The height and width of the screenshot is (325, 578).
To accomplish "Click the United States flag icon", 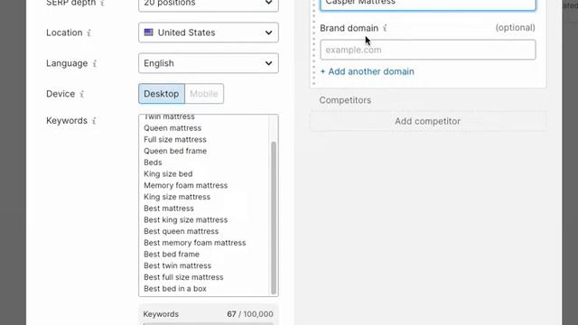I will pyautogui.click(x=148, y=32).
